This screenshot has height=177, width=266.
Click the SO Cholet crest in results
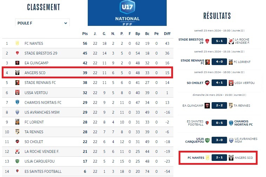pos(207,83)
